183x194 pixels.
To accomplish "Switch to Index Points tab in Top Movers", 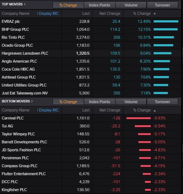I will pyautogui.click(x=99, y=5).
